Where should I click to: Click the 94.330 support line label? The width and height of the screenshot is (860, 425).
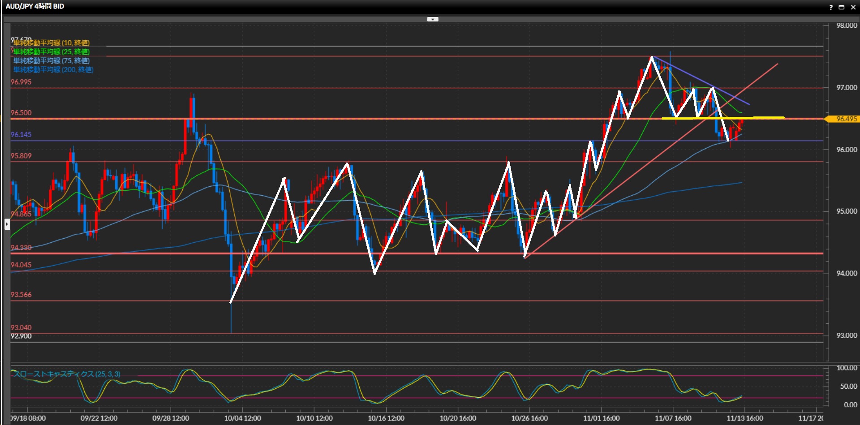click(21, 248)
